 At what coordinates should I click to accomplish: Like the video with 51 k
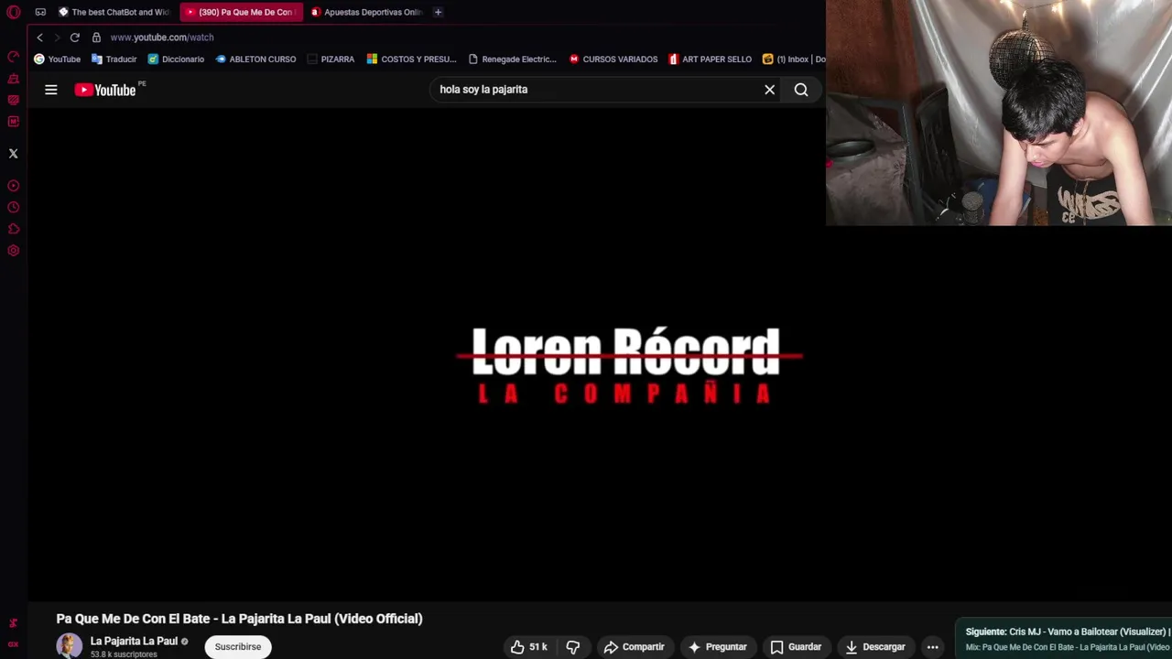(x=528, y=647)
